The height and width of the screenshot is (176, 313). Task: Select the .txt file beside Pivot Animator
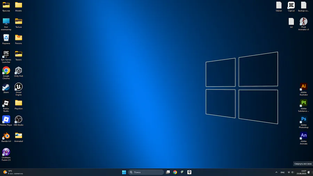291,23
